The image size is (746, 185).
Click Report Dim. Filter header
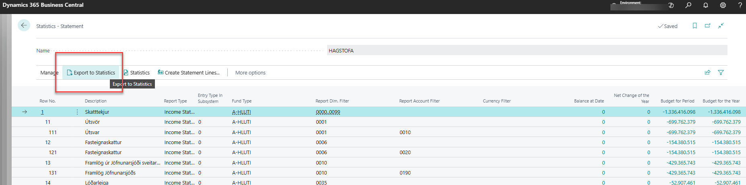[332, 101]
